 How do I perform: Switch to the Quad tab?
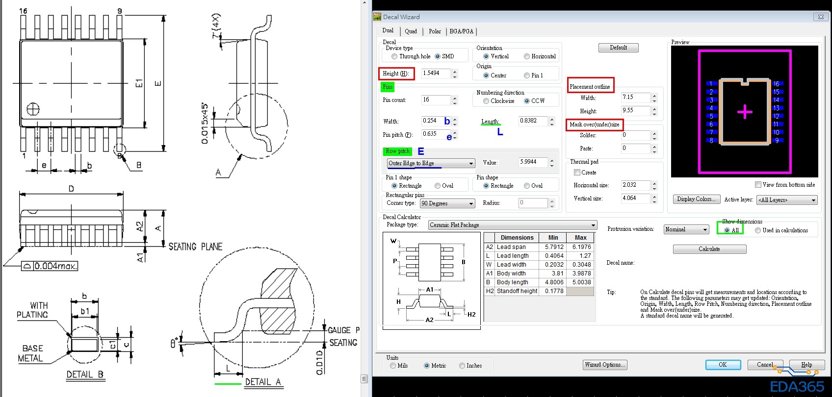tap(411, 31)
